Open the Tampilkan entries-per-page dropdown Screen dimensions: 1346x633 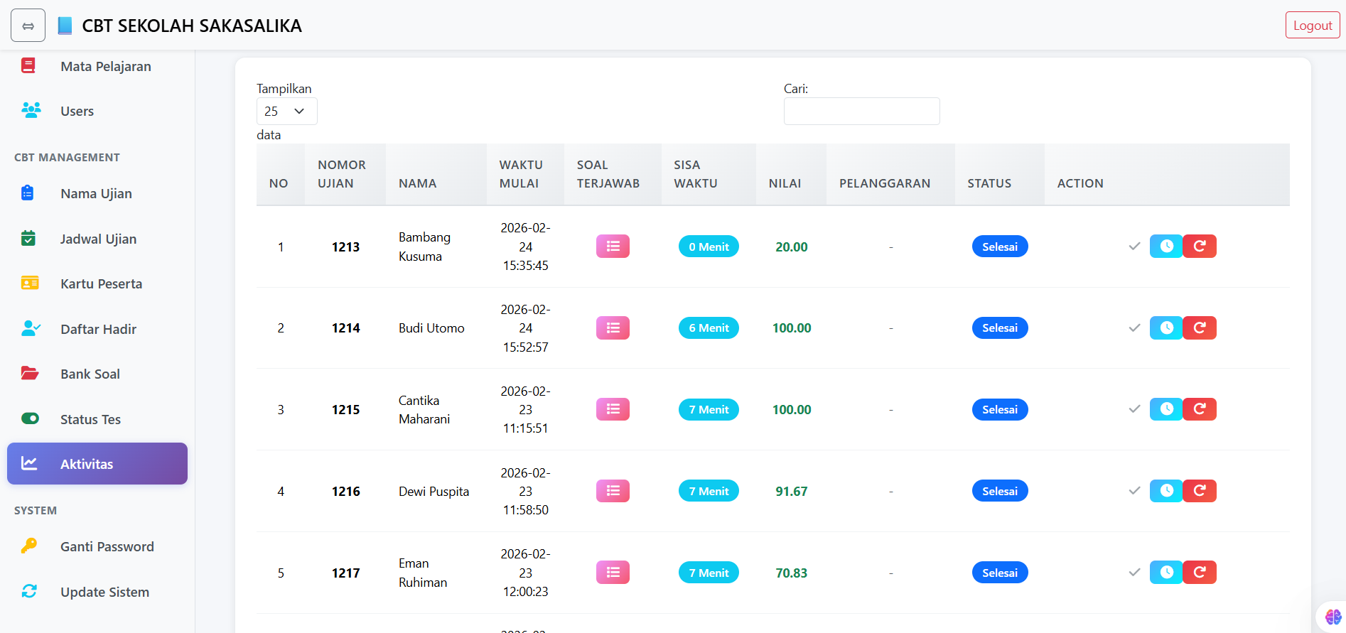(x=286, y=112)
